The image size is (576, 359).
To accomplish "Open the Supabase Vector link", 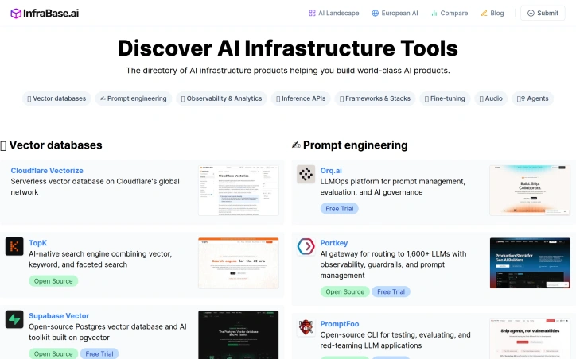I will [59, 316].
